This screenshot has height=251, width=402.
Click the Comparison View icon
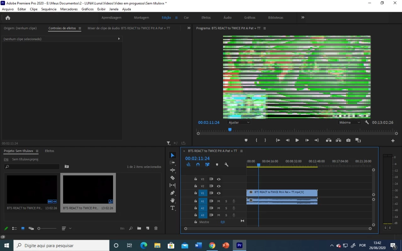tap(358, 140)
